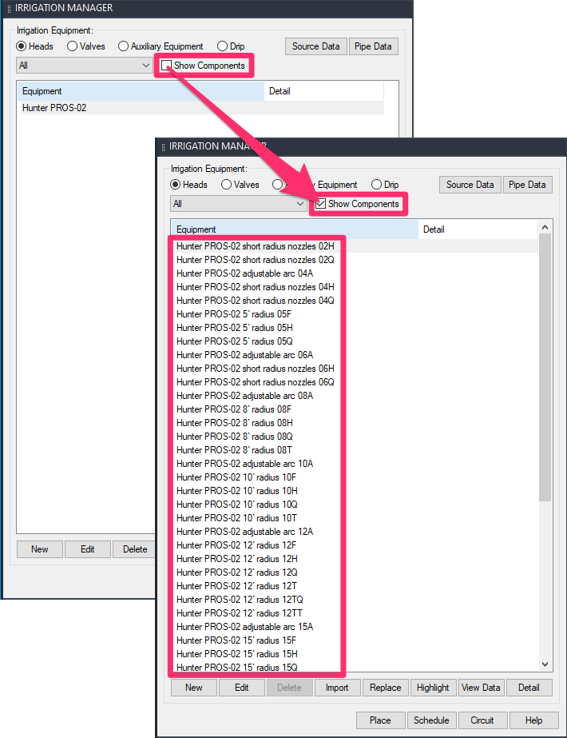Select Hunter PROS-02 12' radius 12H
The image size is (567, 738).
coord(237,559)
